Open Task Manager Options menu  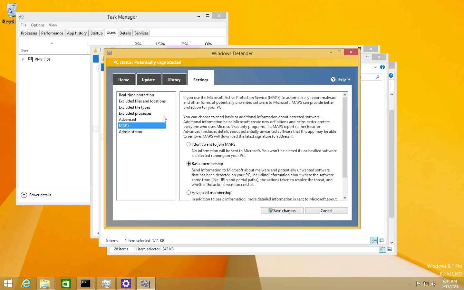coord(38,25)
